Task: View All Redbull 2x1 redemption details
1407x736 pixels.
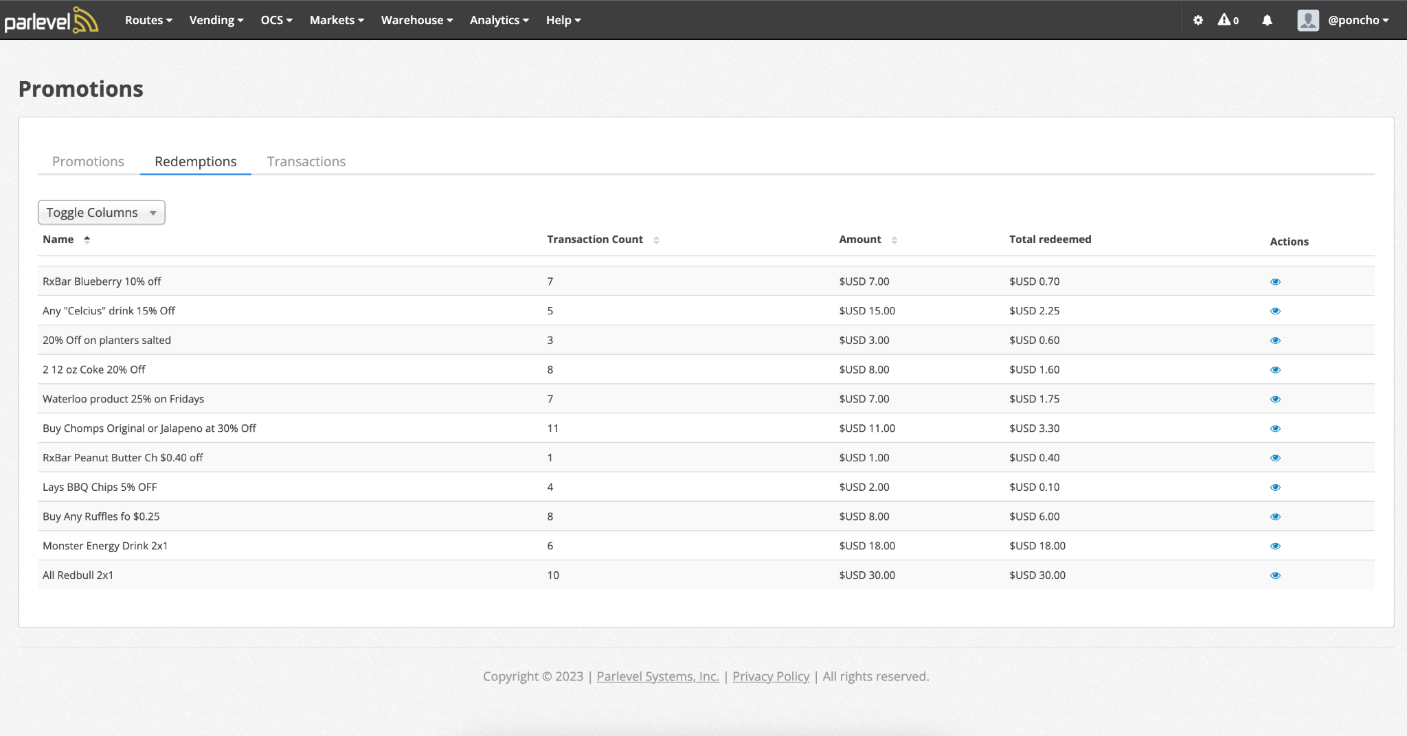Action: tap(1275, 575)
